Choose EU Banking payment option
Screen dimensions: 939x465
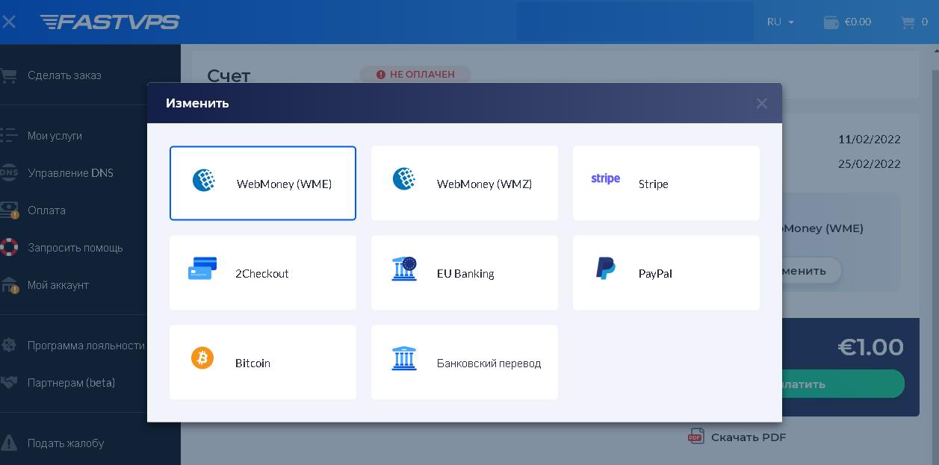(465, 272)
